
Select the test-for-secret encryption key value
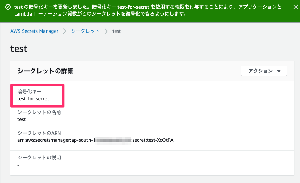click(x=33, y=99)
